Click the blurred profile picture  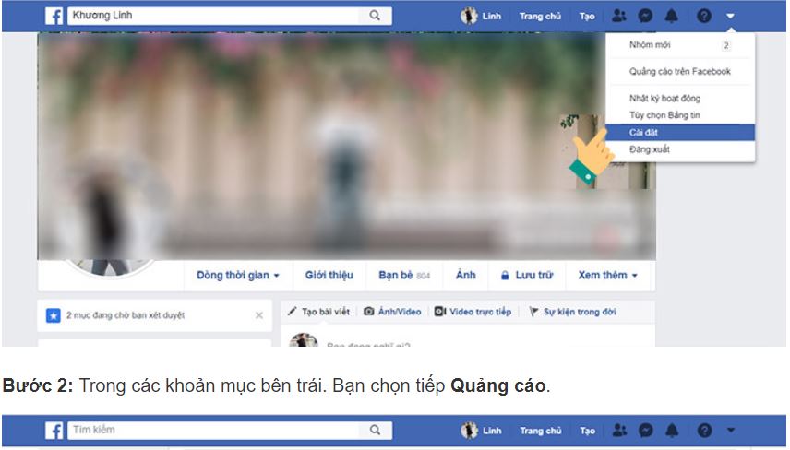click(x=110, y=217)
